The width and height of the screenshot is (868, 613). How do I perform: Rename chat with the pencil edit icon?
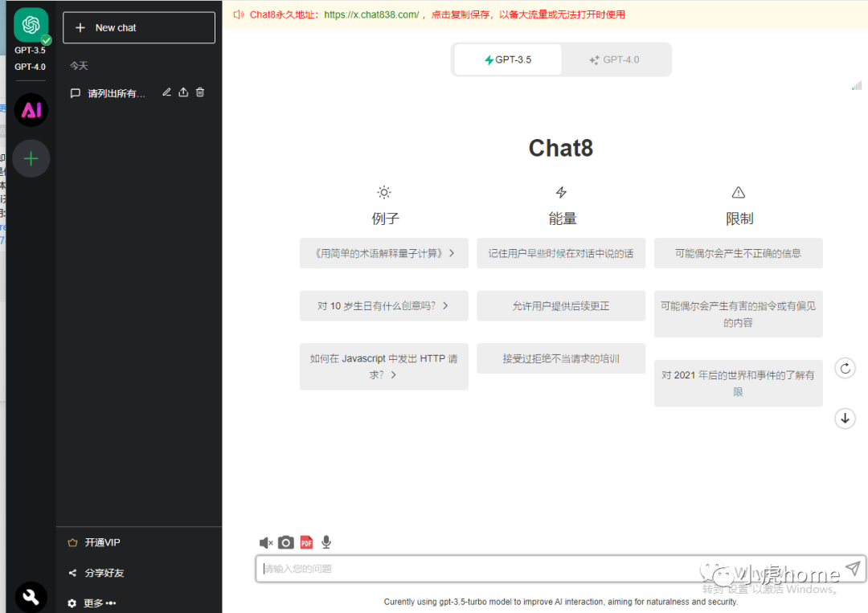click(166, 92)
